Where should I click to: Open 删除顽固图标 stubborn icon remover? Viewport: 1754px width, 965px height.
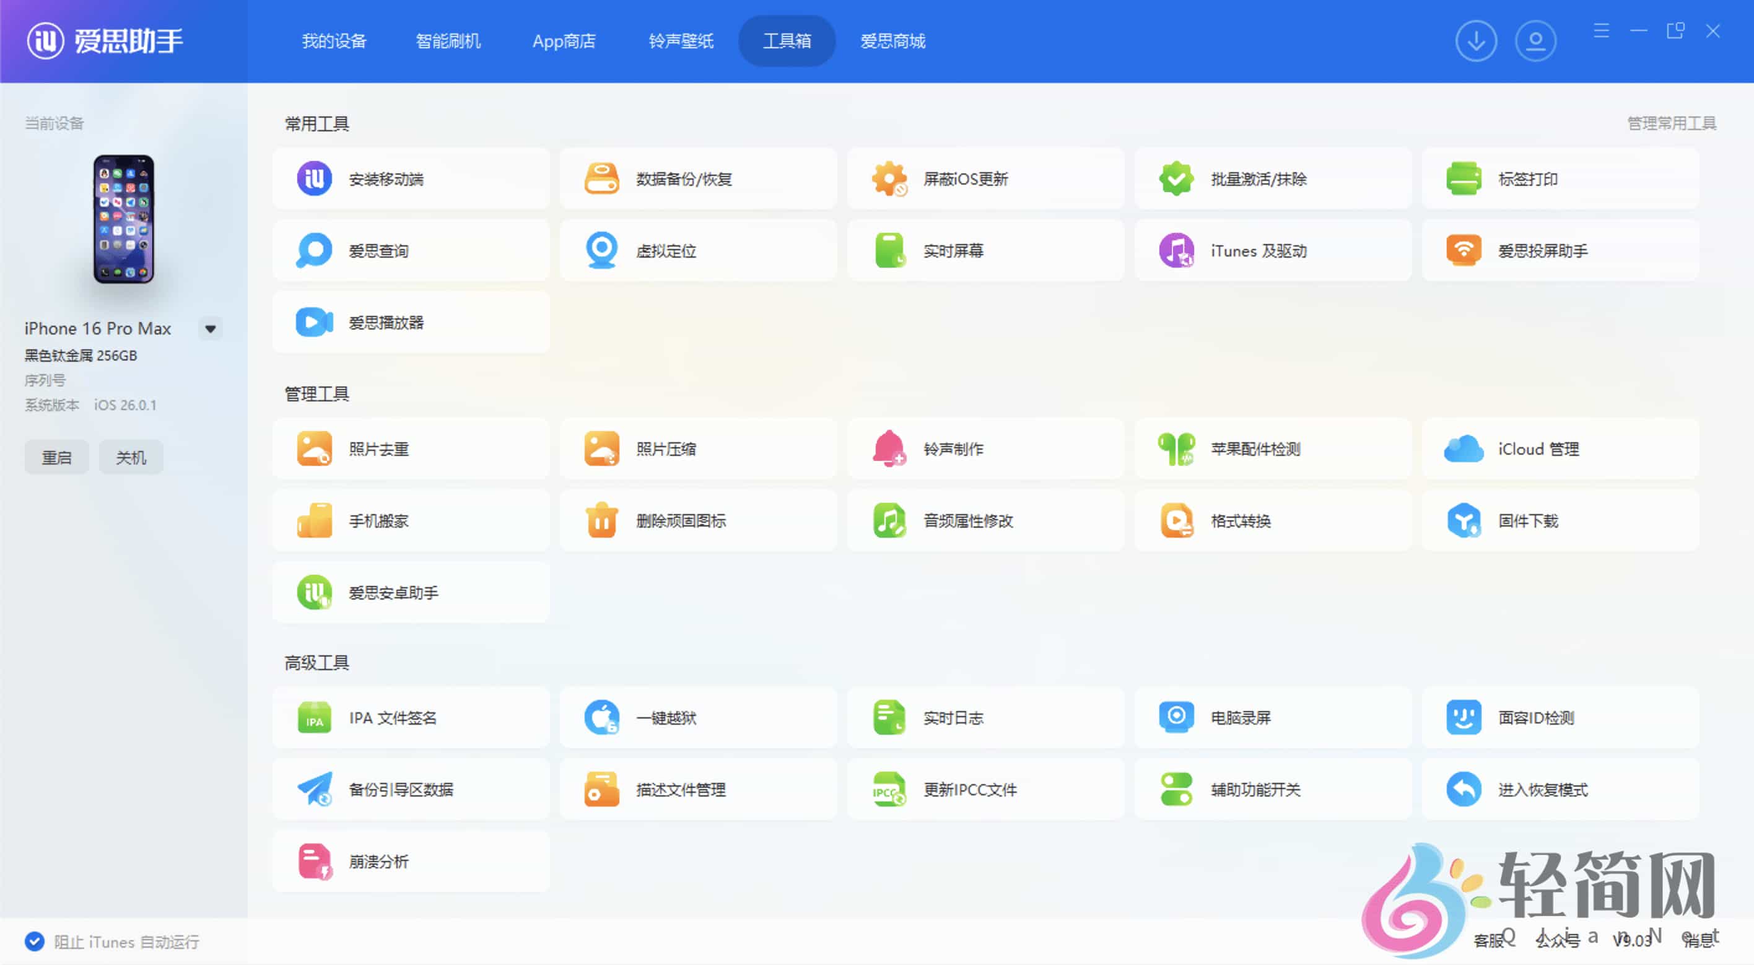[x=697, y=520]
